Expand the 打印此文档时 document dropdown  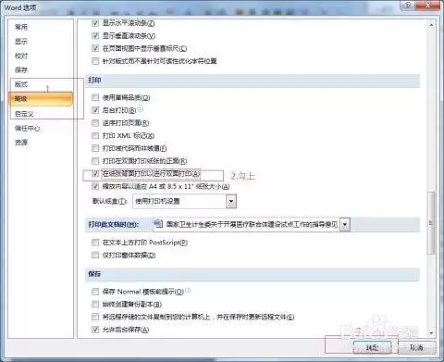[345, 224]
